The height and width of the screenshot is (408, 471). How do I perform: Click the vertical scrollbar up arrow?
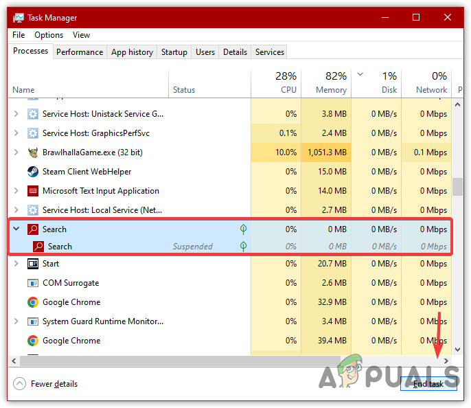pyautogui.click(x=457, y=104)
